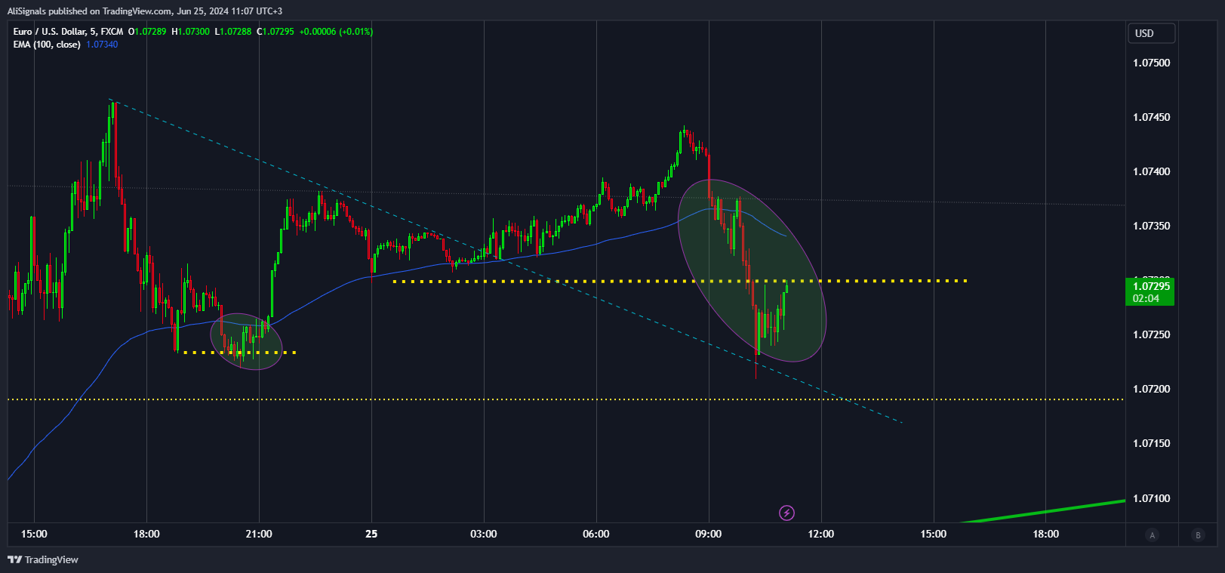This screenshot has width=1225, height=573.
Task: Click the date label 25 on time axis
Action: tap(371, 534)
